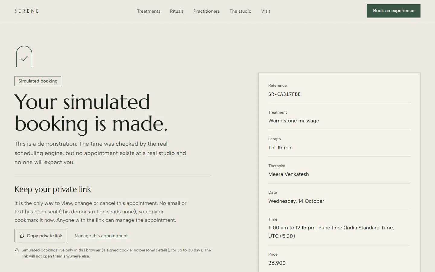Image resolution: width=435 pixels, height=272 pixels.
Task: Click the length value 1 hr 15 min
Action: (x=280, y=147)
